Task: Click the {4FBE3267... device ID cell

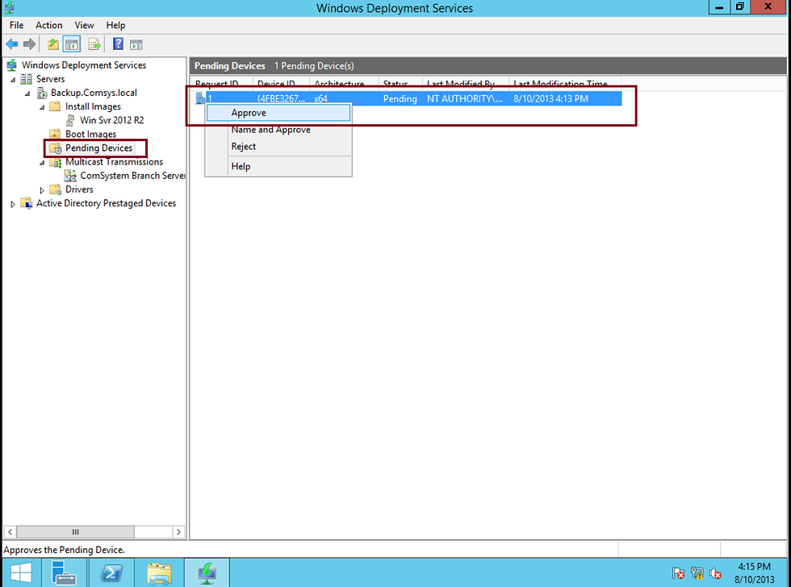Action: [281, 98]
